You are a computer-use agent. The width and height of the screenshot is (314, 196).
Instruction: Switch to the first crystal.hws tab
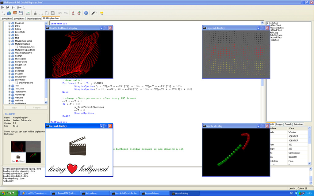7,19
